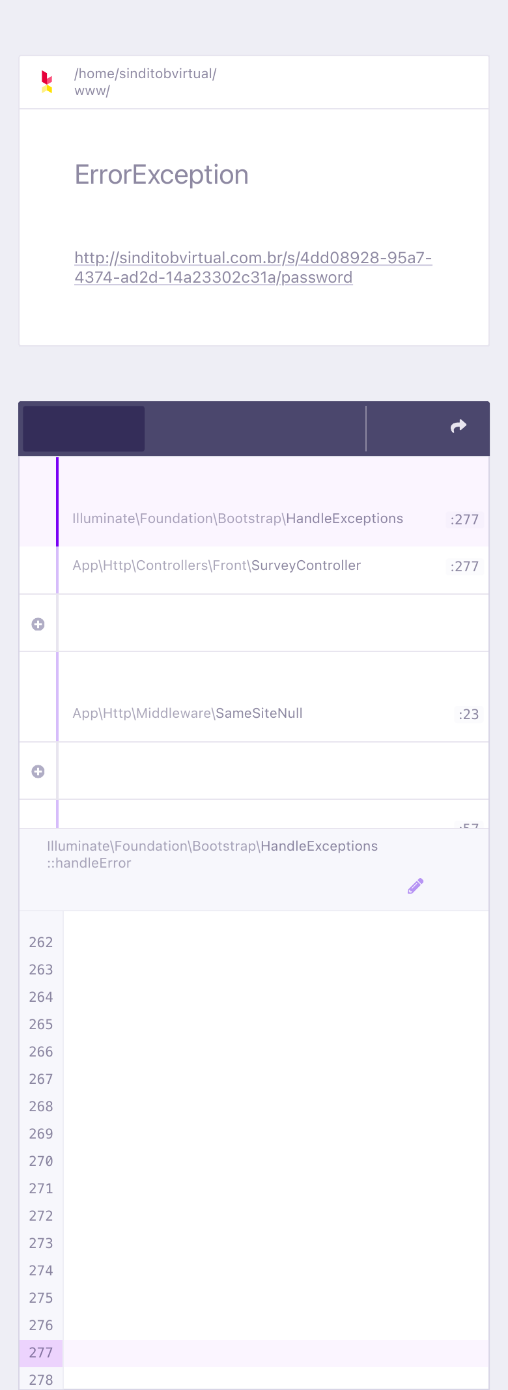Image resolution: width=508 pixels, height=1390 pixels.
Task: Click the :277 badge on HandleExceptions frame
Action: [x=464, y=520]
